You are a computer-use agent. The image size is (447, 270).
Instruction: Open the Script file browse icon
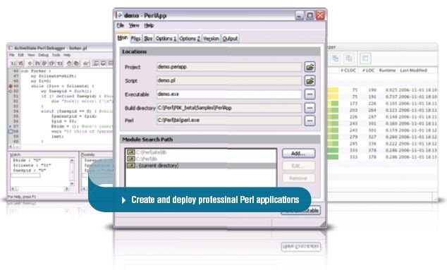pyautogui.click(x=310, y=80)
